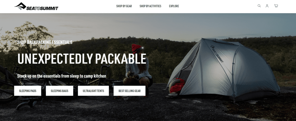Open the Shop By Activities menu
The width and height of the screenshot is (296, 121).
(x=150, y=6)
